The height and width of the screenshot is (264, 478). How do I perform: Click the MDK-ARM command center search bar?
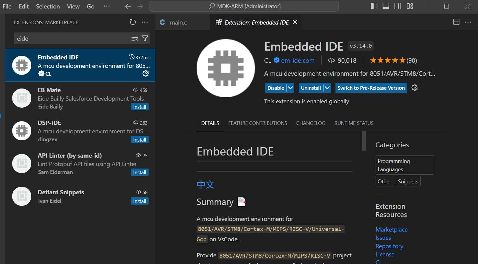click(244, 6)
